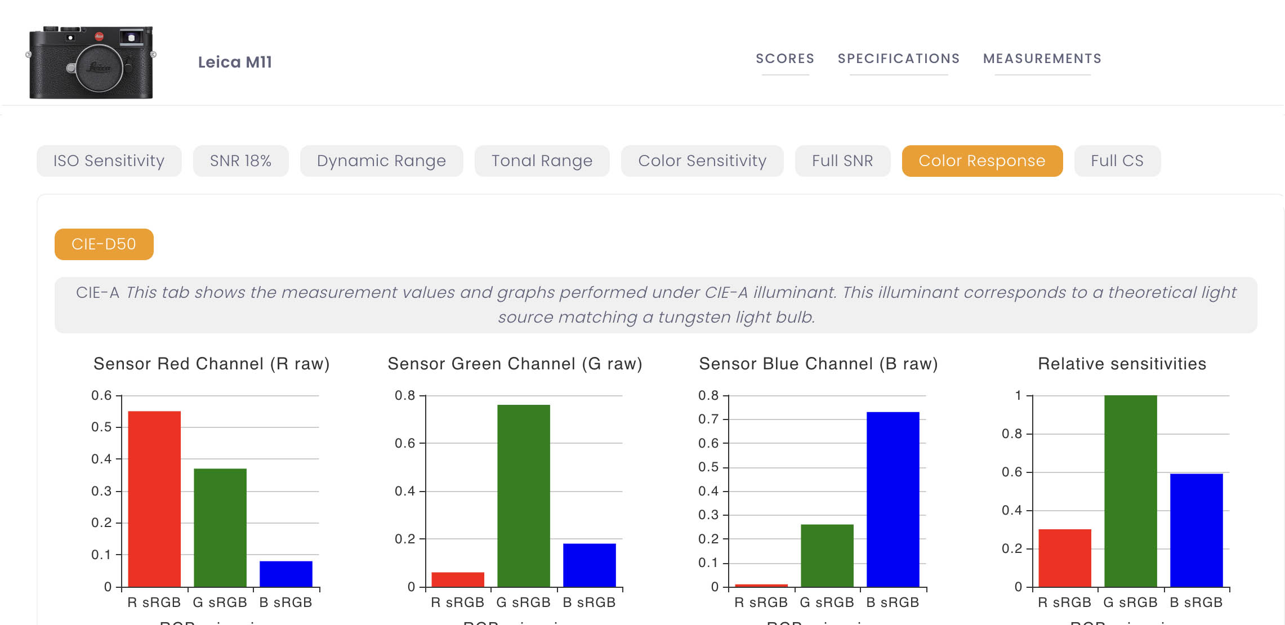Open the Specifications section
The image size is (1285, 625).
coord(899,59)
